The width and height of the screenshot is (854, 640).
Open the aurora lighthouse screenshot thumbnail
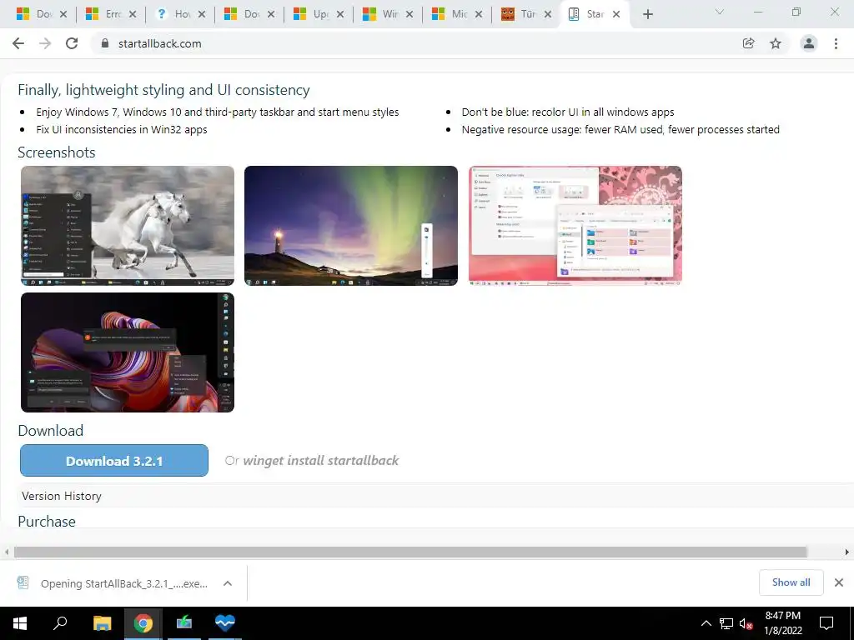click(351, 226)
